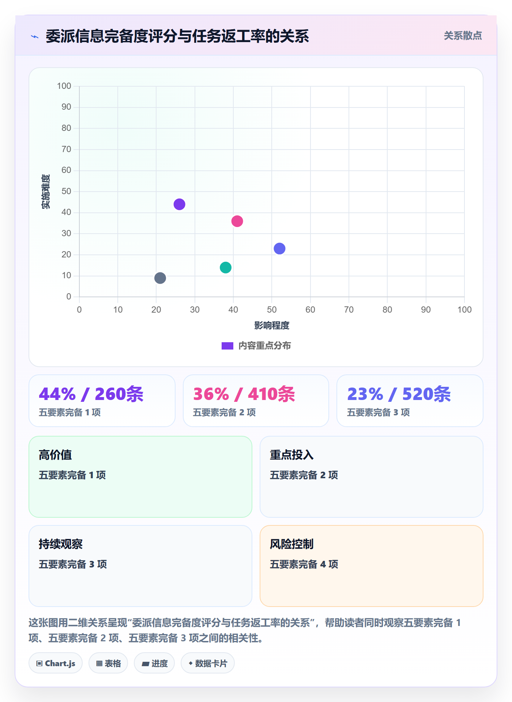The height and width of the screenshot is (702, 512).
Task: Toggle the 内容重点分布 legend swatch
Action: [x=227, y=346]
